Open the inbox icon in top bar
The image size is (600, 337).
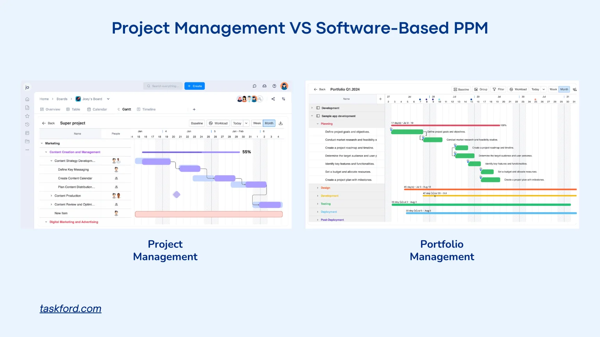coord(264,86)
